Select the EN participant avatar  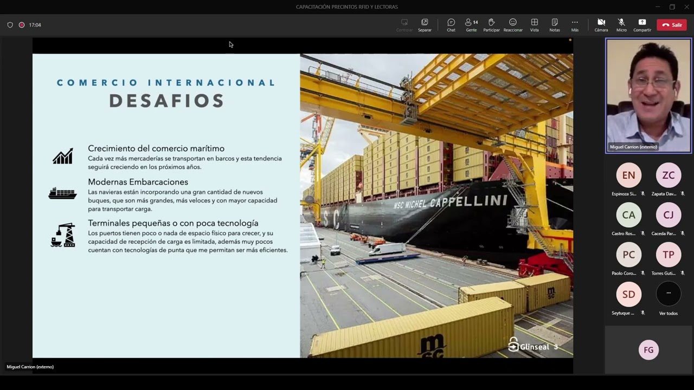(x=628, y=175)
